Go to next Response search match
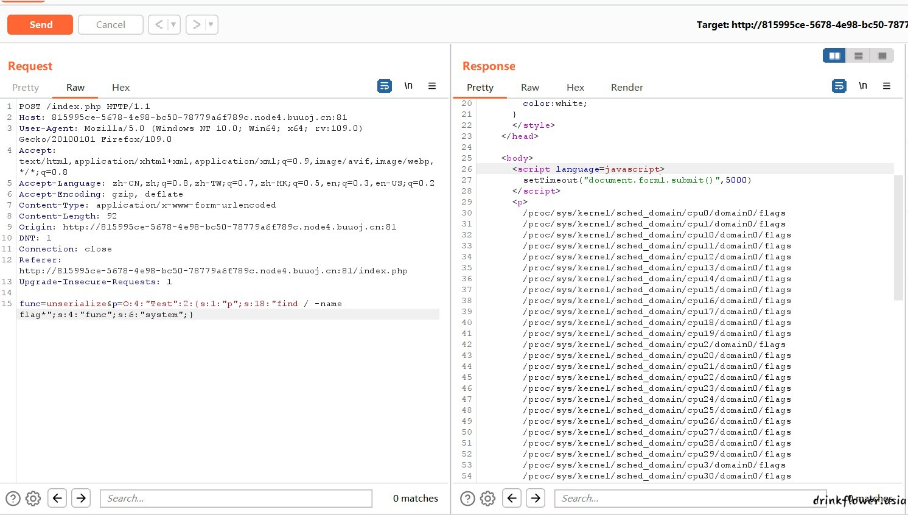Screen dimensions: 908x515 click(536, 498)
